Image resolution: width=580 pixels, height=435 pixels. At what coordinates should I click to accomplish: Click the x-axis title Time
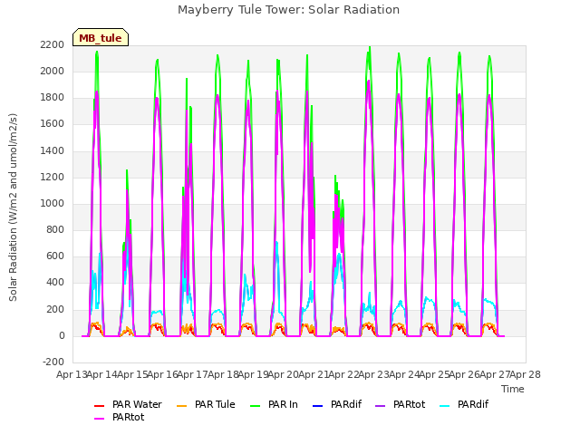click(513, 389)
